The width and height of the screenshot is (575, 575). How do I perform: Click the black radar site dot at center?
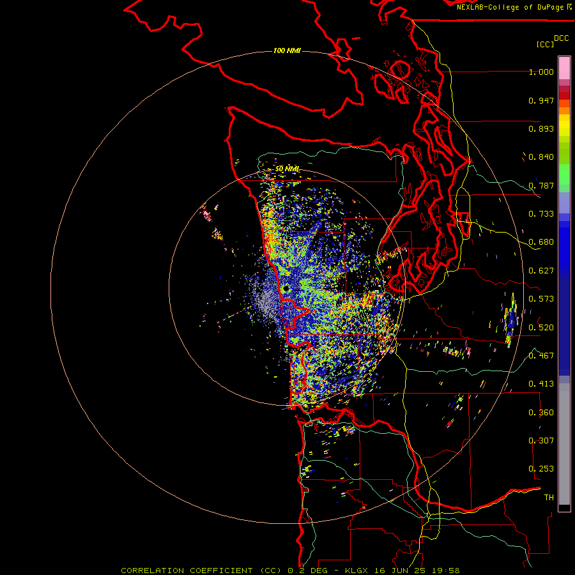(x=286, y=289)
